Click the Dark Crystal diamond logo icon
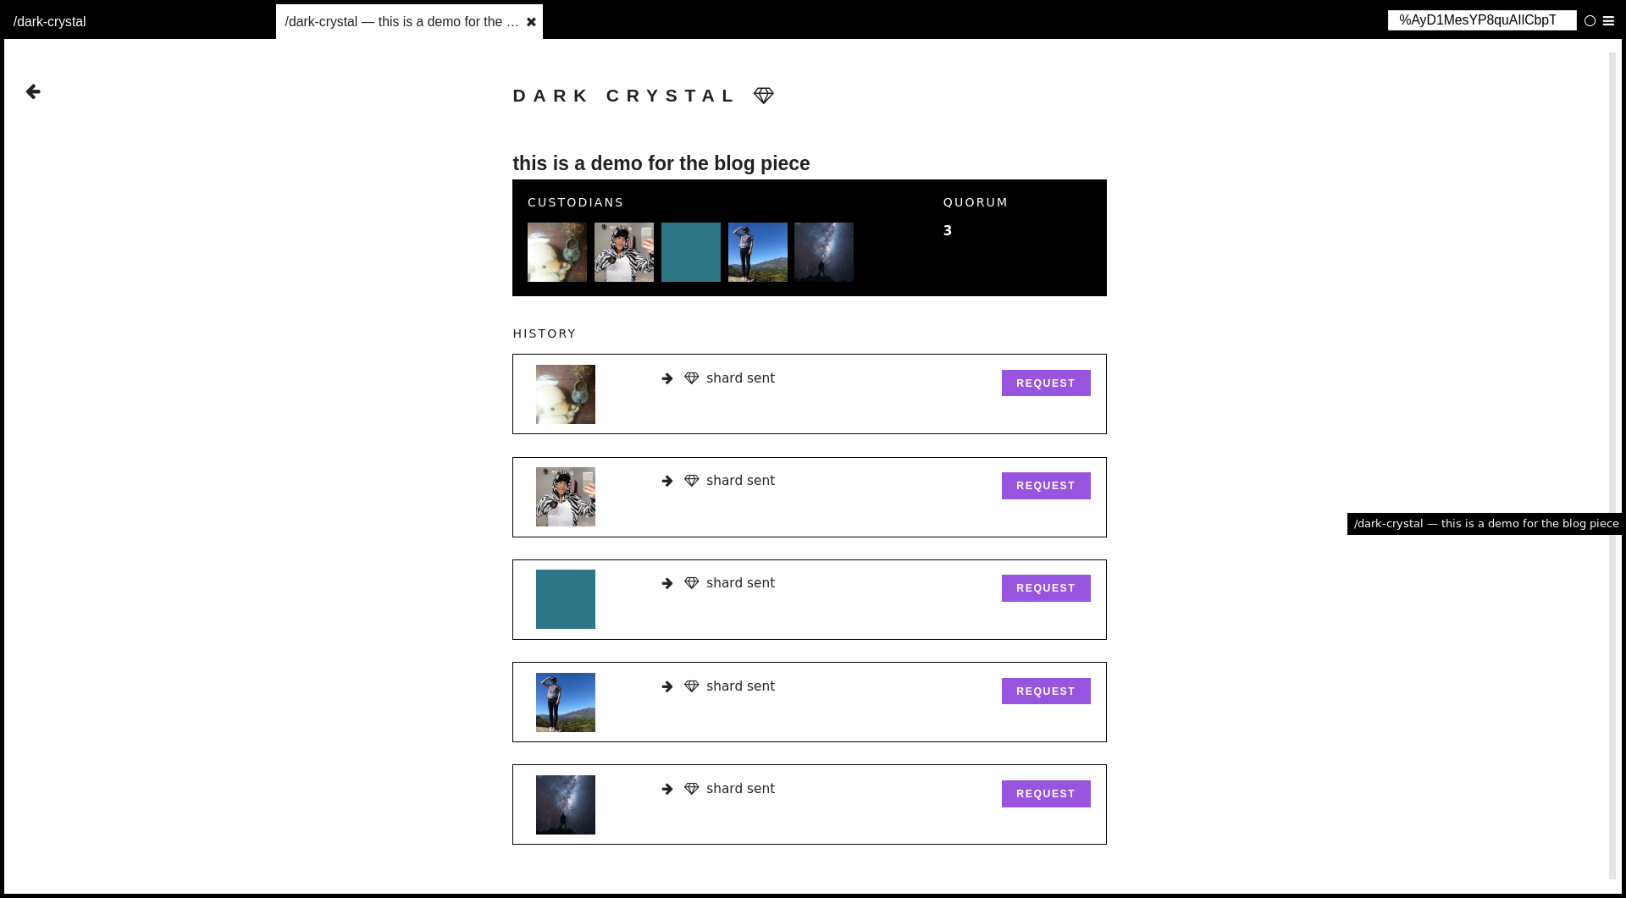Screen dimensions: 1626x898 tap(763, 96)
